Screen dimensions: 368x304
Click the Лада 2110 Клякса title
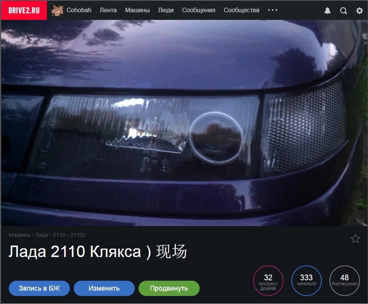tap(98, 251)
